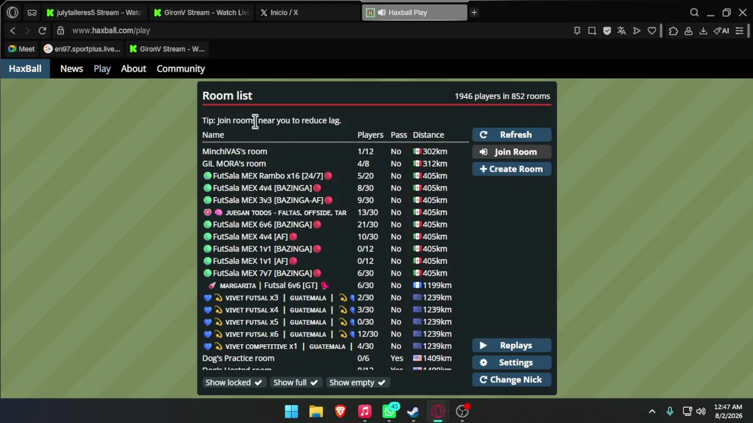Click the tab search magnifier icon
The height and width of the screenshot is (423, 753).
(694, 12)
